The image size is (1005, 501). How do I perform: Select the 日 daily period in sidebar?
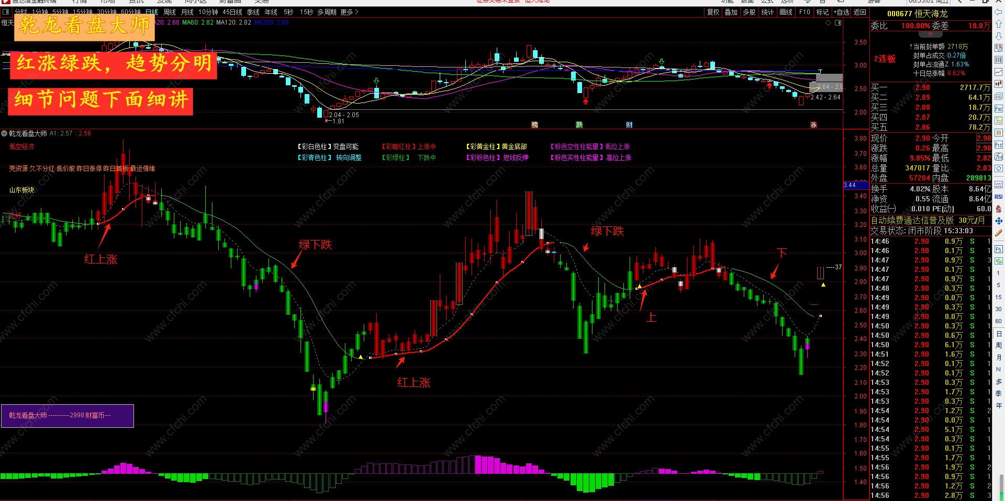(999, 334)
